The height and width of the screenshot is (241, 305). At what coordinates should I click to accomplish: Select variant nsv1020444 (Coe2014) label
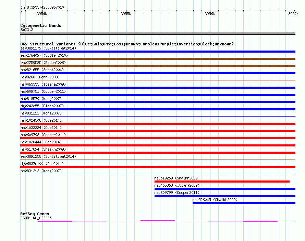coord(41,142)
